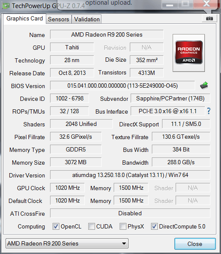Viewport: 221px width, 254px height.
Task: Click the GPU Clock 1020 MHz field
Action: coord(67,188)
